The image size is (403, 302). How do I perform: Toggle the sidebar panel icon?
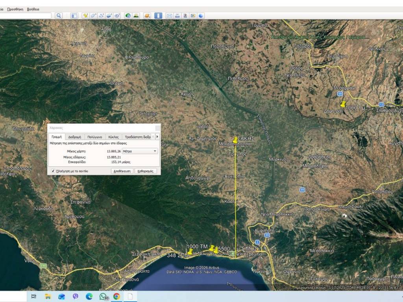coord(74,16)
